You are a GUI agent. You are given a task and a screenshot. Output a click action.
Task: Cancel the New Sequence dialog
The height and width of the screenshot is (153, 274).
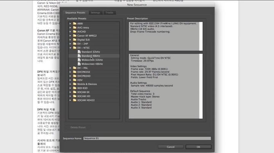tap(170, 147)
